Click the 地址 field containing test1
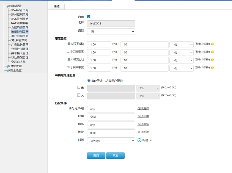This screenshot has height=173, width=232. 111,133
